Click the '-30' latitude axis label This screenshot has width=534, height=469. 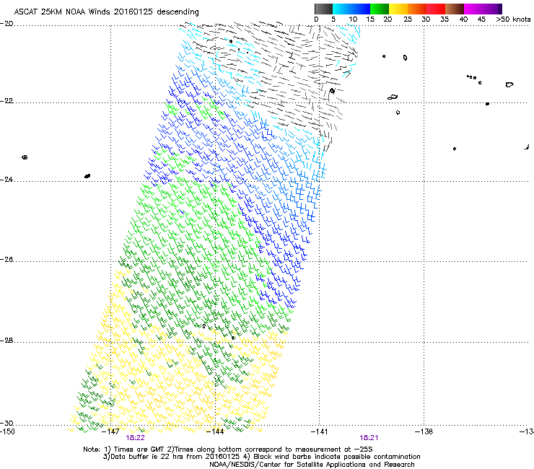pyautogui.click(x=6, y=424)
